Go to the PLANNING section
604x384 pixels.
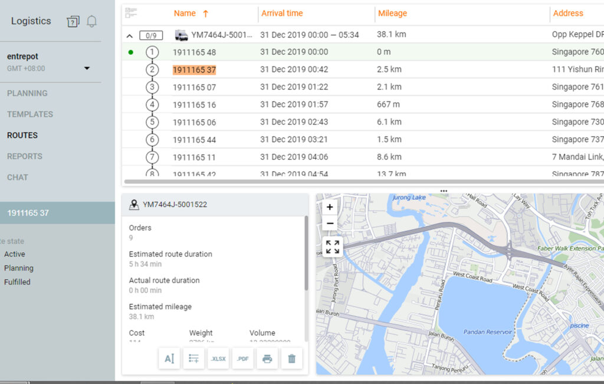click(x=27, y=93)
